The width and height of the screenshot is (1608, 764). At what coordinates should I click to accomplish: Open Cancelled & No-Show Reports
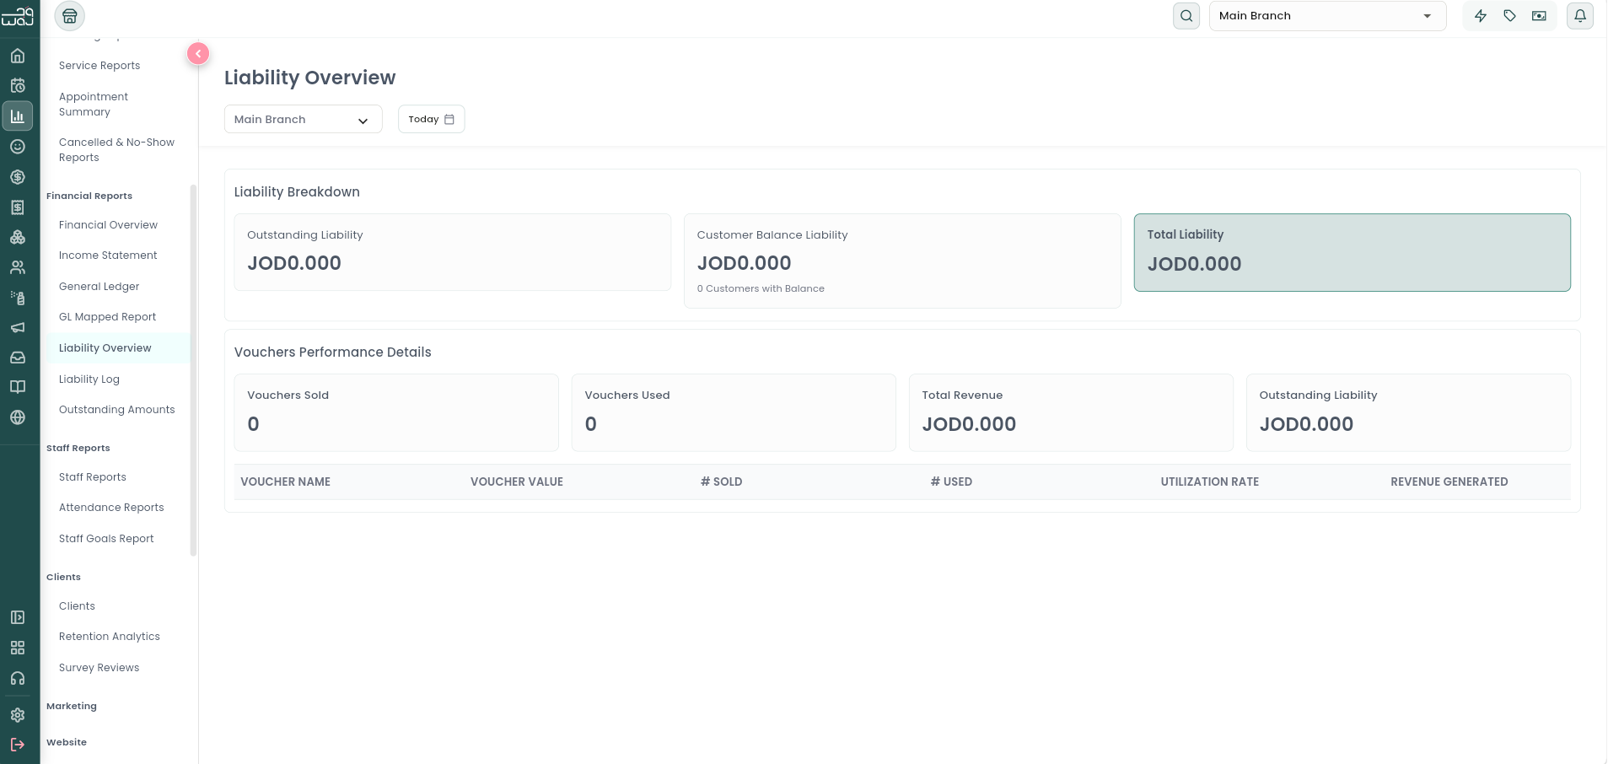tap(116, 150)
